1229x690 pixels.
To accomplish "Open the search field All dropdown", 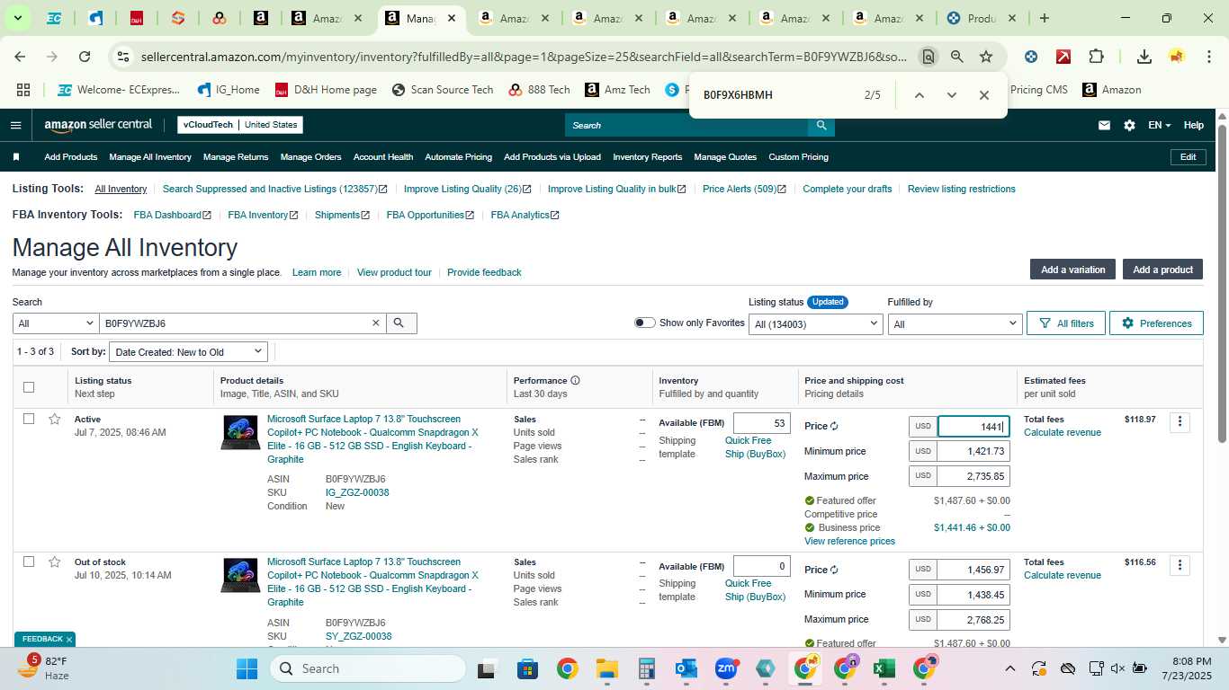I will (x=56, y=323).
